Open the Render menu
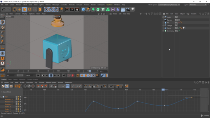210x118 pixels. (93, 5)
